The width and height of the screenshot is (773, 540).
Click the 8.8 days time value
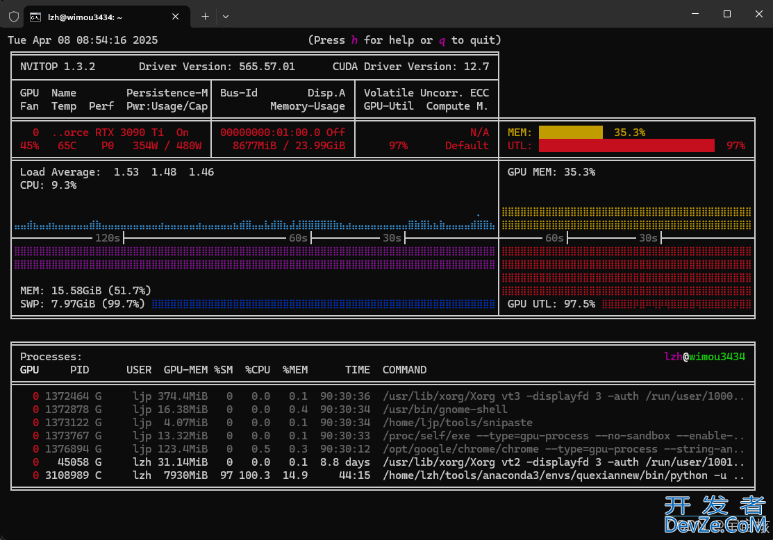345,463
